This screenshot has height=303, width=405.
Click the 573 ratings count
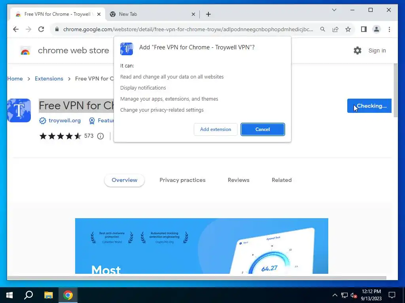pyautogui.click(x=89, y=136)
